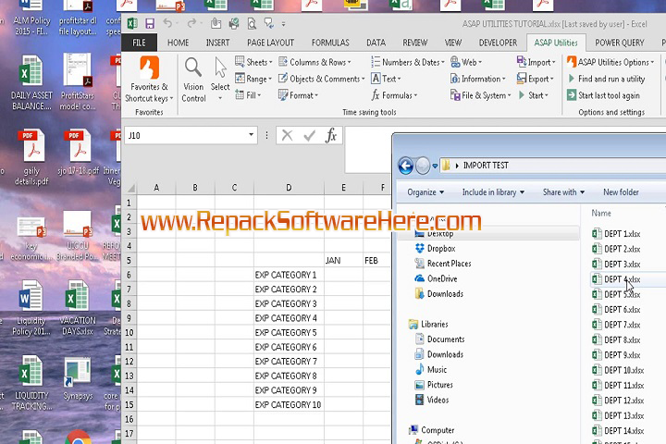Open Objects & Comments menu

[x=322, y=79]
